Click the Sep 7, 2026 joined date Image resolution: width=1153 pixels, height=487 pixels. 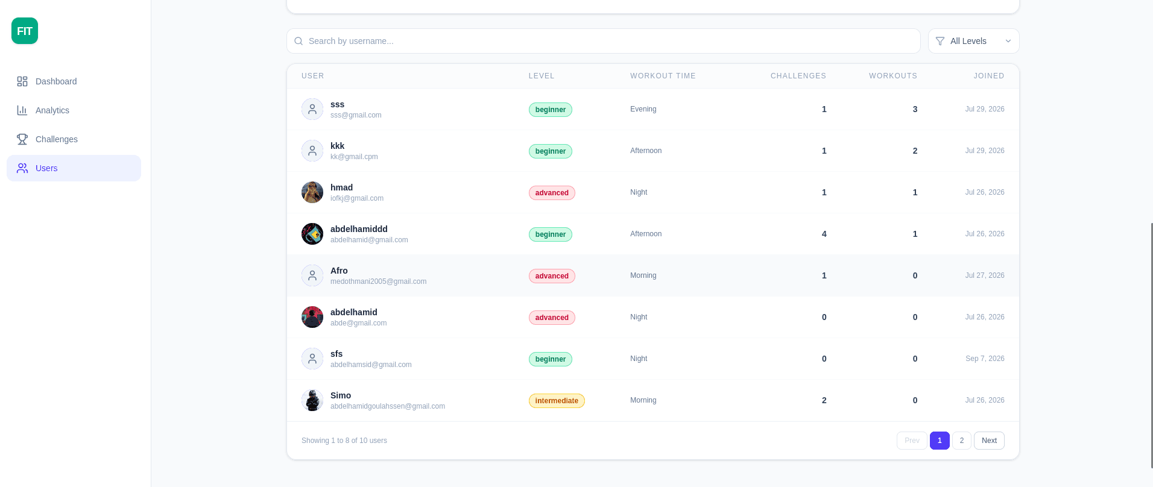(985, 359)
